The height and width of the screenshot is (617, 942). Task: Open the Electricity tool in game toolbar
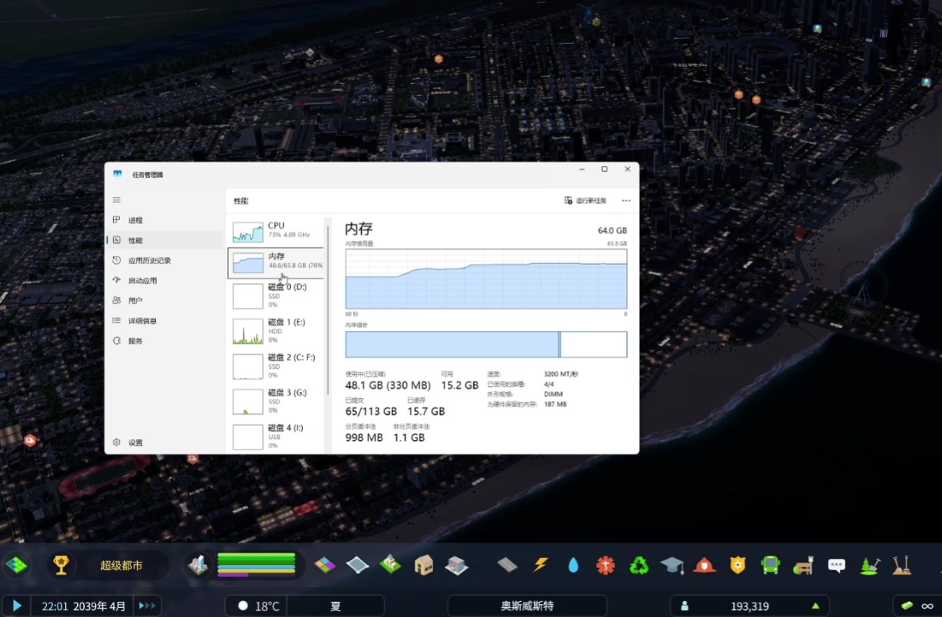click(x=541, y=565)
